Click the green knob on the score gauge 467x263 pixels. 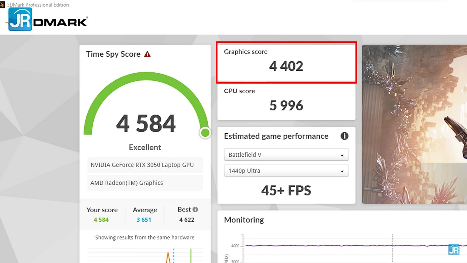tap(205, 133)
